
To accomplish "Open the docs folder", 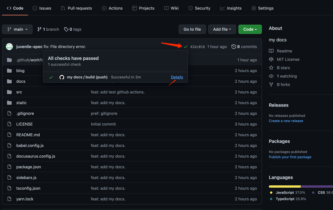I will [21, 81].
